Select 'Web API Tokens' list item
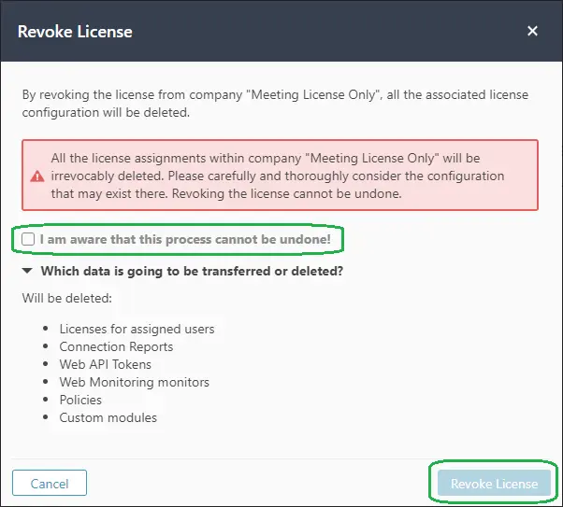This screenshot has width=563, height=507. coord(105,364)
